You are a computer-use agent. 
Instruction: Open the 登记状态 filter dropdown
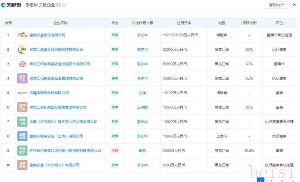(x=277, y=5)
